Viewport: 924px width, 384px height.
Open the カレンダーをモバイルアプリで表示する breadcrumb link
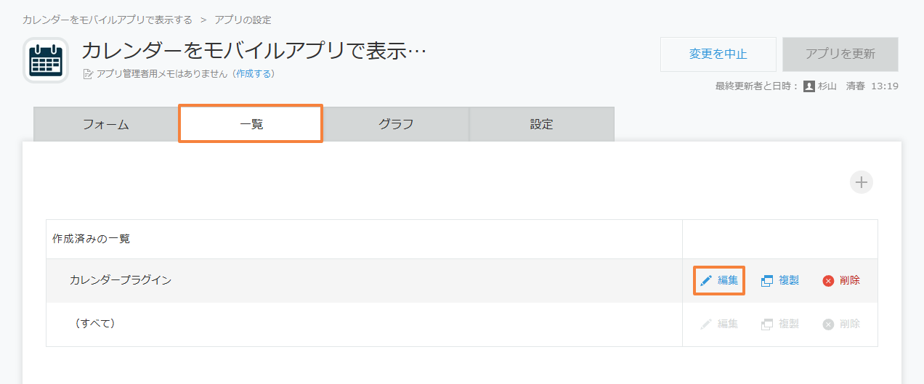[108, 20]
